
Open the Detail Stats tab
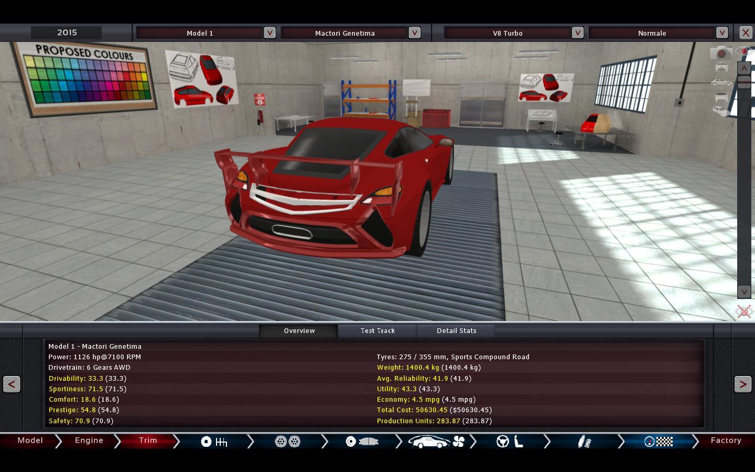click(456, 331)
